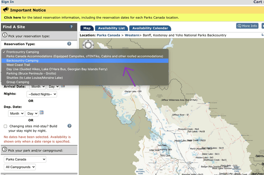Switch to the Availability Calendar tab
The height and width of the screenshot is (175, 264).
click(150, 28)
